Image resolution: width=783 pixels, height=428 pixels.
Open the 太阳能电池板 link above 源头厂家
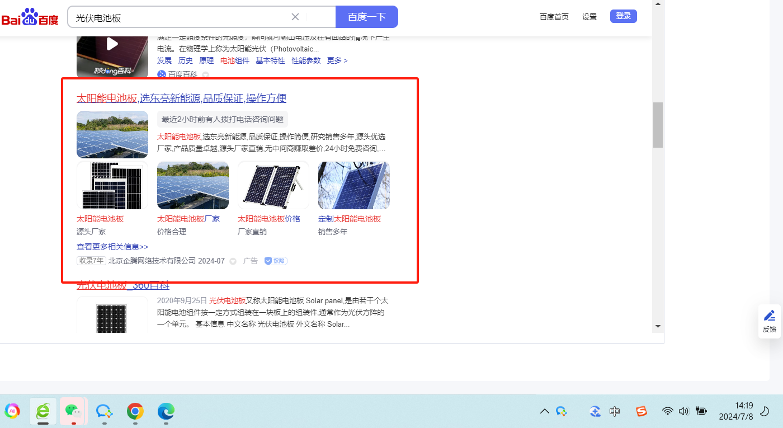click(x=100, y=219)
